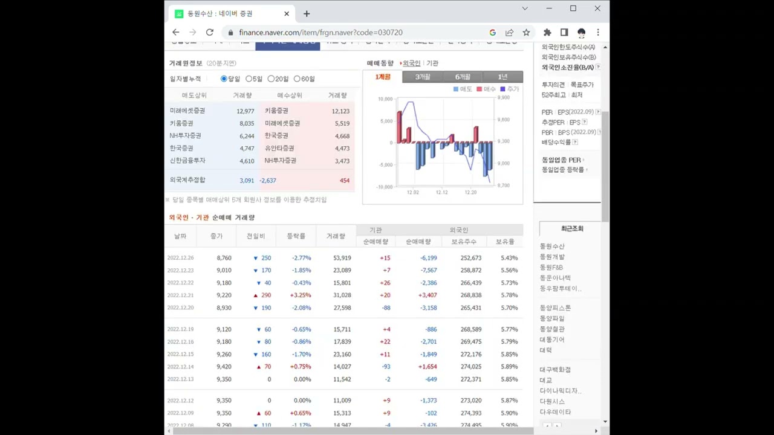Select the 60일 radio button
Viewport: 774px width, 435px height.
click(x=297, y=79)
